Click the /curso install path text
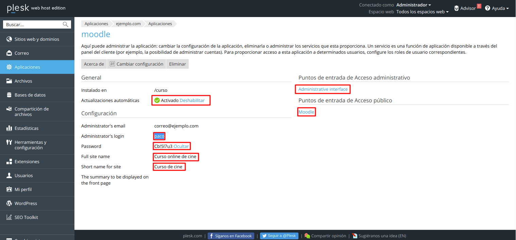 tap(161, 90)
